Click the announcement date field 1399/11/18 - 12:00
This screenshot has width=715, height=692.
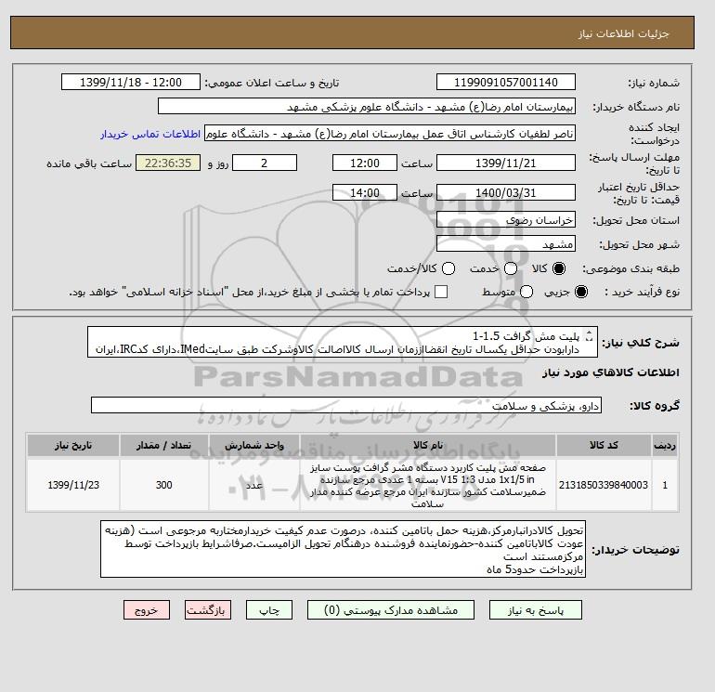point(131,82)
